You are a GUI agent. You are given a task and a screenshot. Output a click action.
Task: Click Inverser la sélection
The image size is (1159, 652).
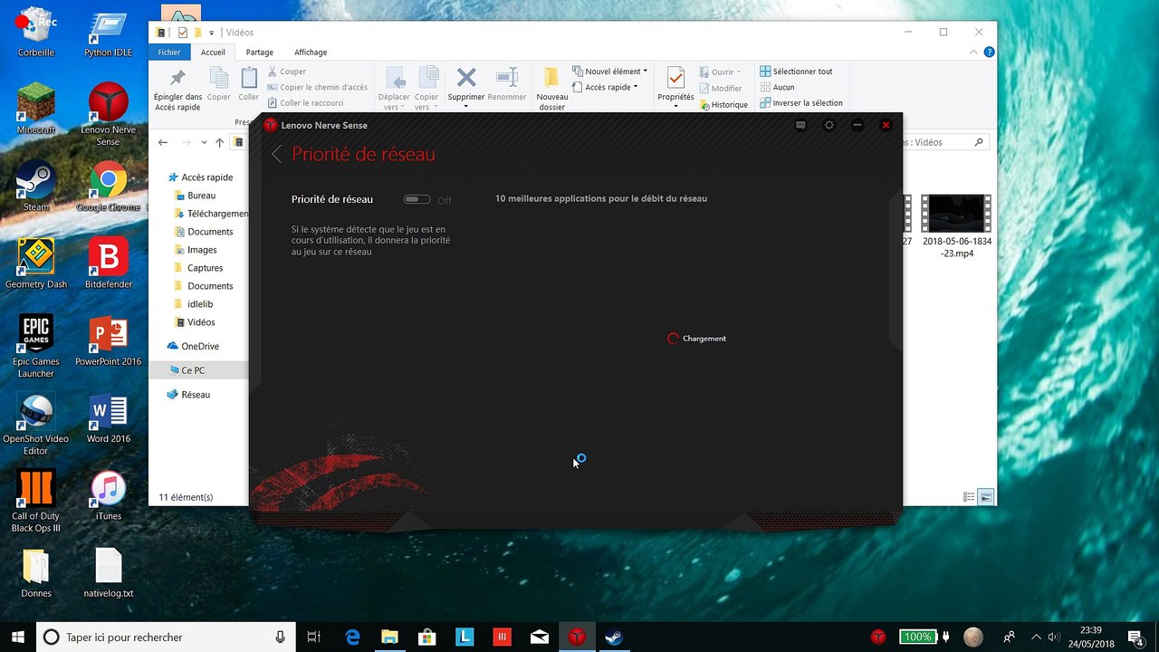801,103
